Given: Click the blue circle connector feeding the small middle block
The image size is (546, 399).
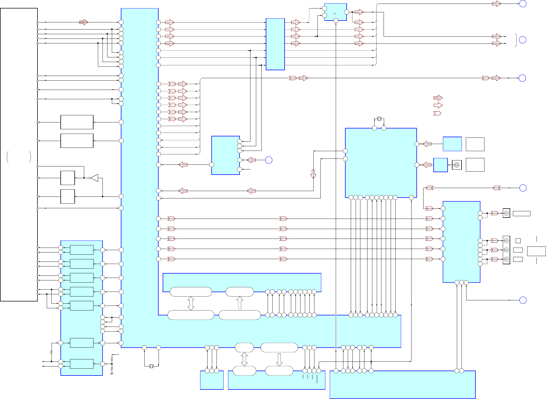Looking at the screenshot, I should coord(269,160).
